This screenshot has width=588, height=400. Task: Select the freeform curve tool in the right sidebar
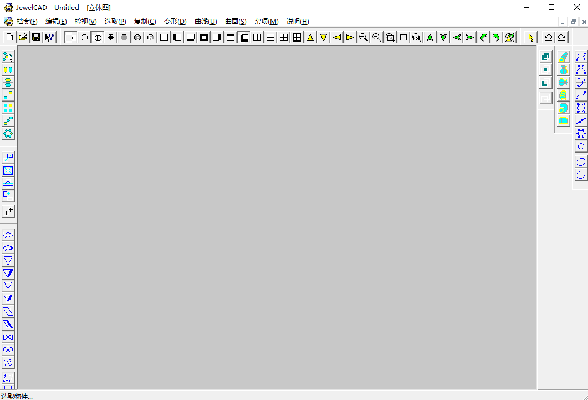click(x=581, y=56)
